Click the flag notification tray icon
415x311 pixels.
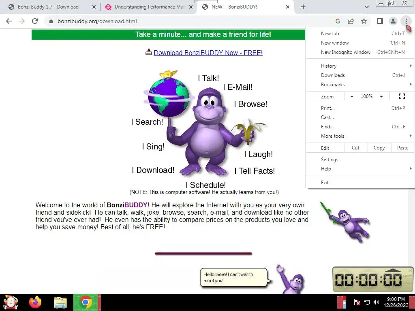pos(357,302)
